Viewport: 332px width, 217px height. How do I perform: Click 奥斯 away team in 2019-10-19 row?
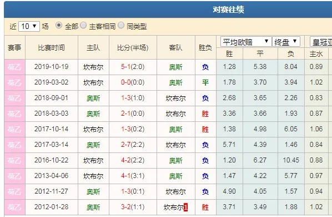coord(176,67)
